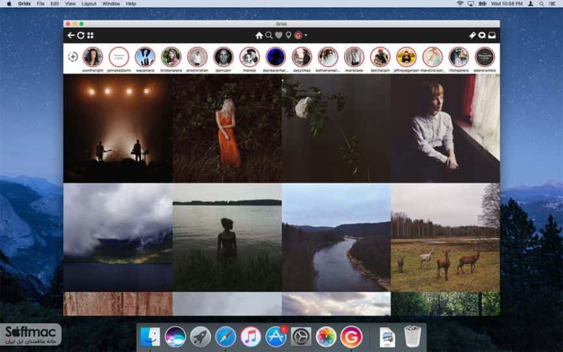The image size is (563, 352).
Task: Open the App Store in Dock
Action: click(276, 336)
